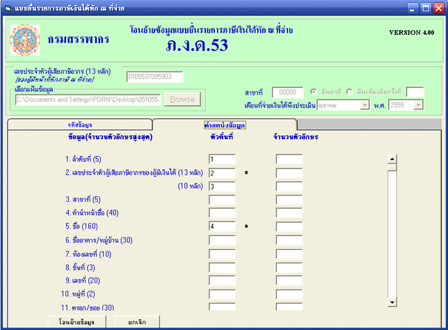The image size is (448, 330).
Task: Click the สาขาที่ field showing 00000
Action: point(287,92)
